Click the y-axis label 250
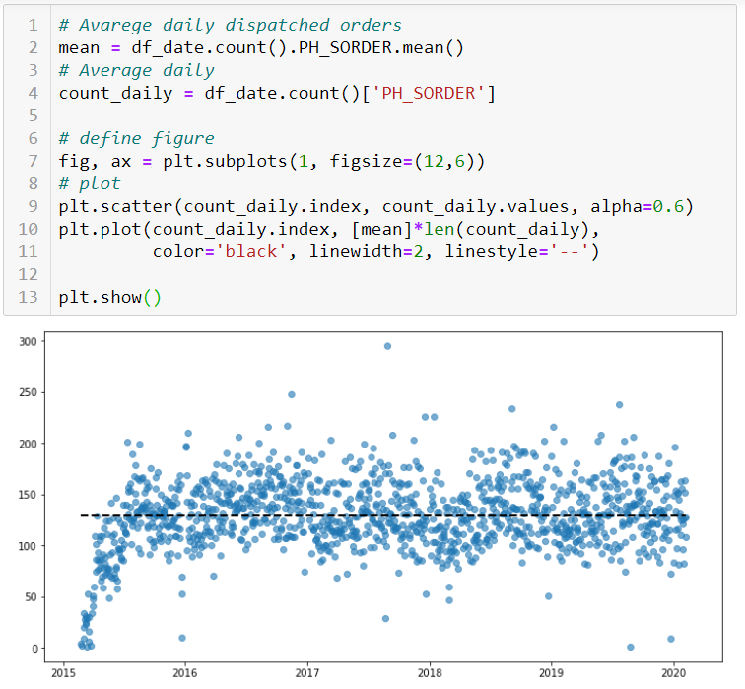745x689 pixels. [x=28, y=393]
